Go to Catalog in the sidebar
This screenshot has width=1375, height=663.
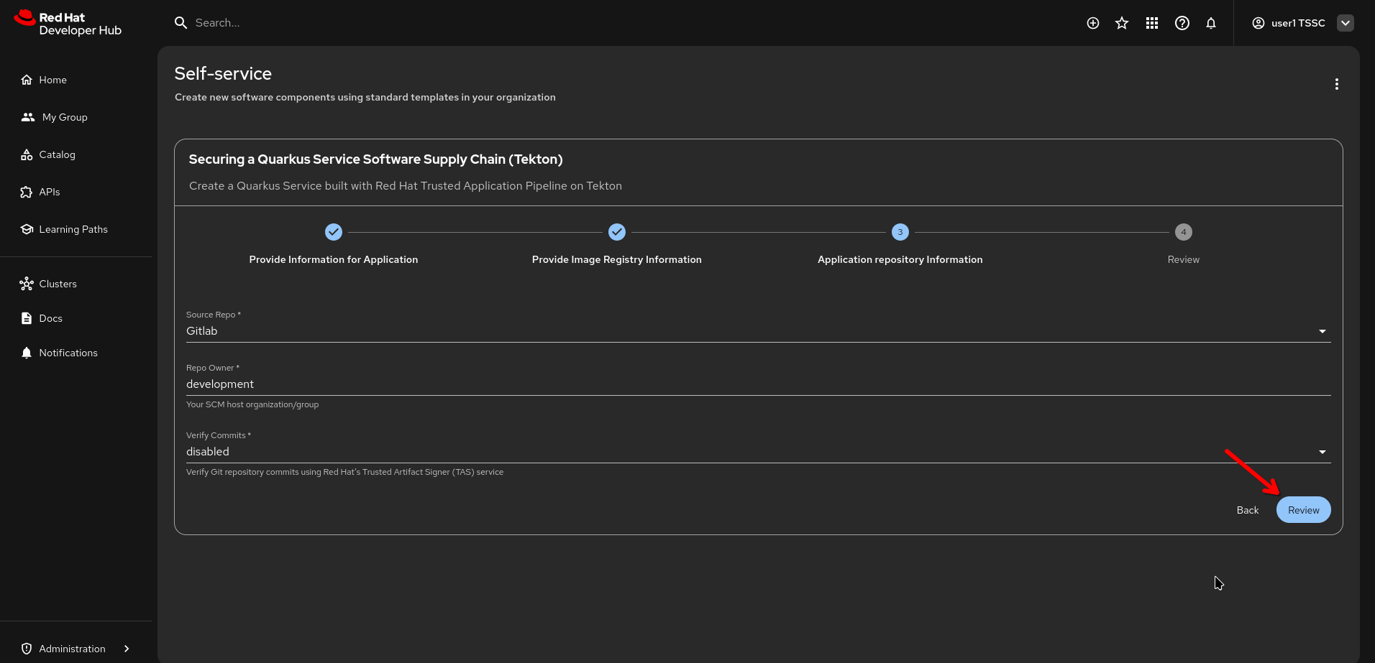click(x=57, y=154)
